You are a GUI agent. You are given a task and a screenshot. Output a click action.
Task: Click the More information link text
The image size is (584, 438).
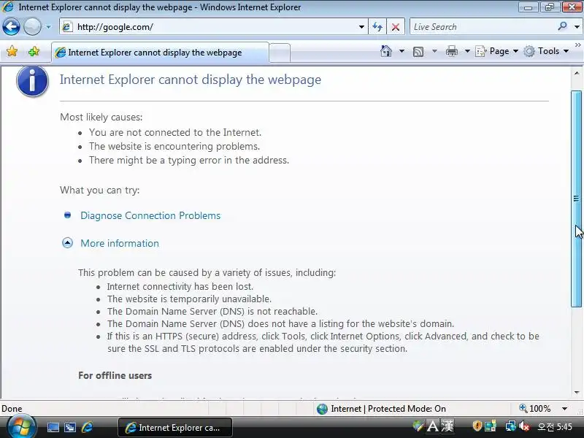point(120,243)
